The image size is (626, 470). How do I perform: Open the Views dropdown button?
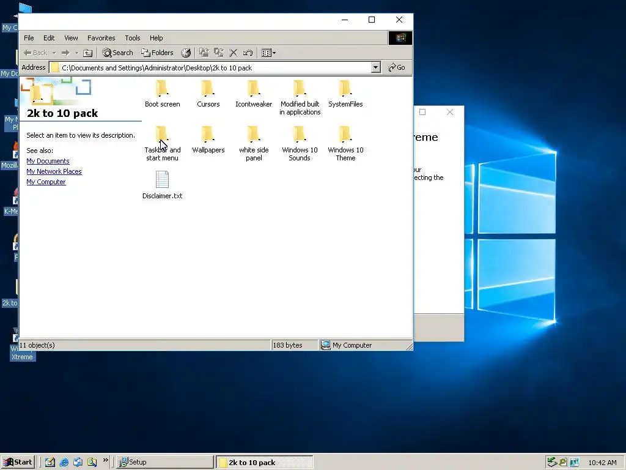268,53
